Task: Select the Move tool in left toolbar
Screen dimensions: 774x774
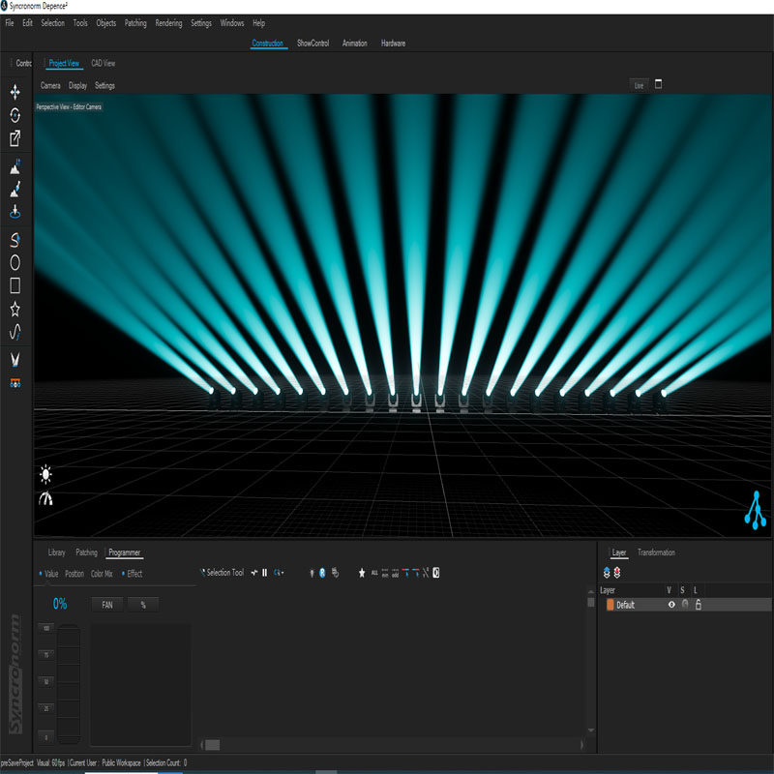Action: coord(15,92)
